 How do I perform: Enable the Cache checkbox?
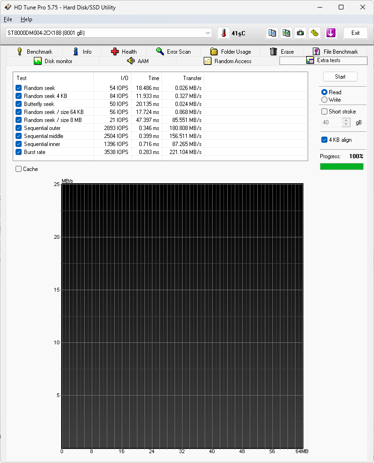tap(18, 169)
